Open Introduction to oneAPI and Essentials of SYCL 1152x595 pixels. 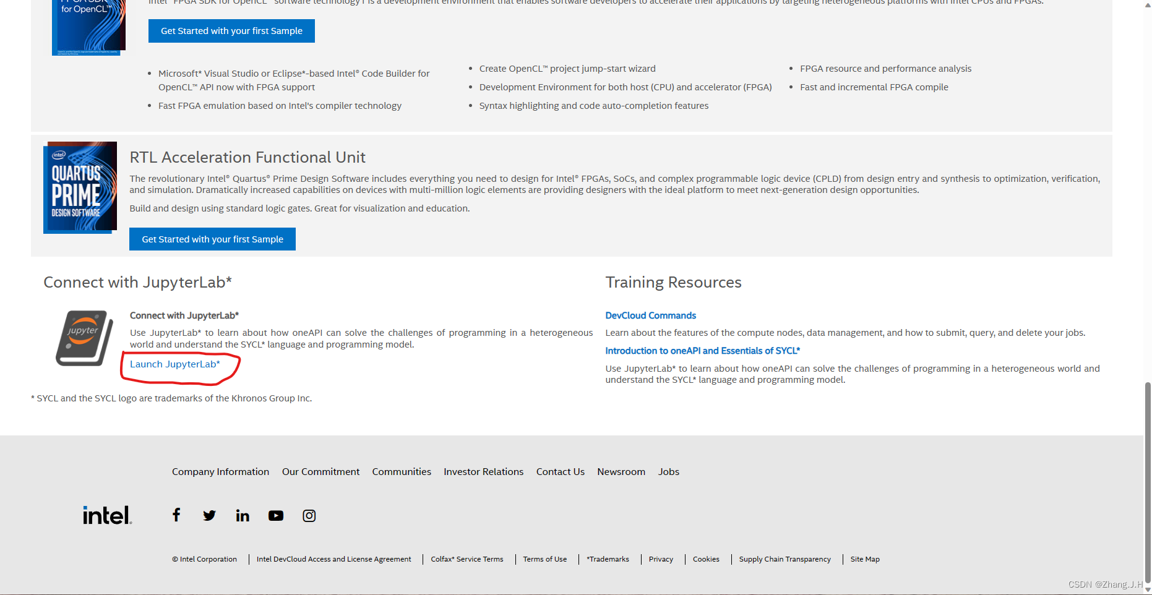pyautogui.click(x=702, y=350)
